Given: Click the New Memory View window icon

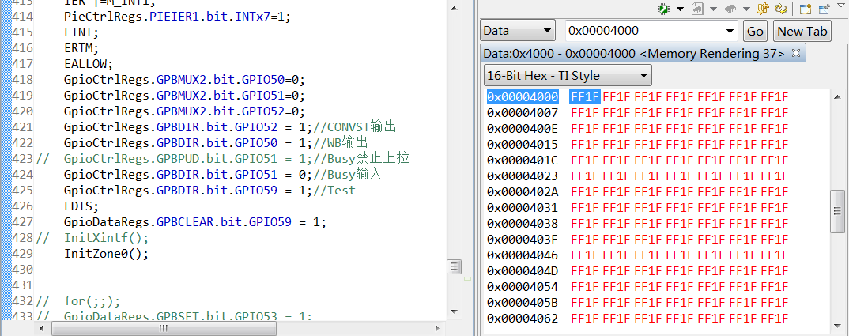Looking at the screenshot, I should (x=806, y=9).
